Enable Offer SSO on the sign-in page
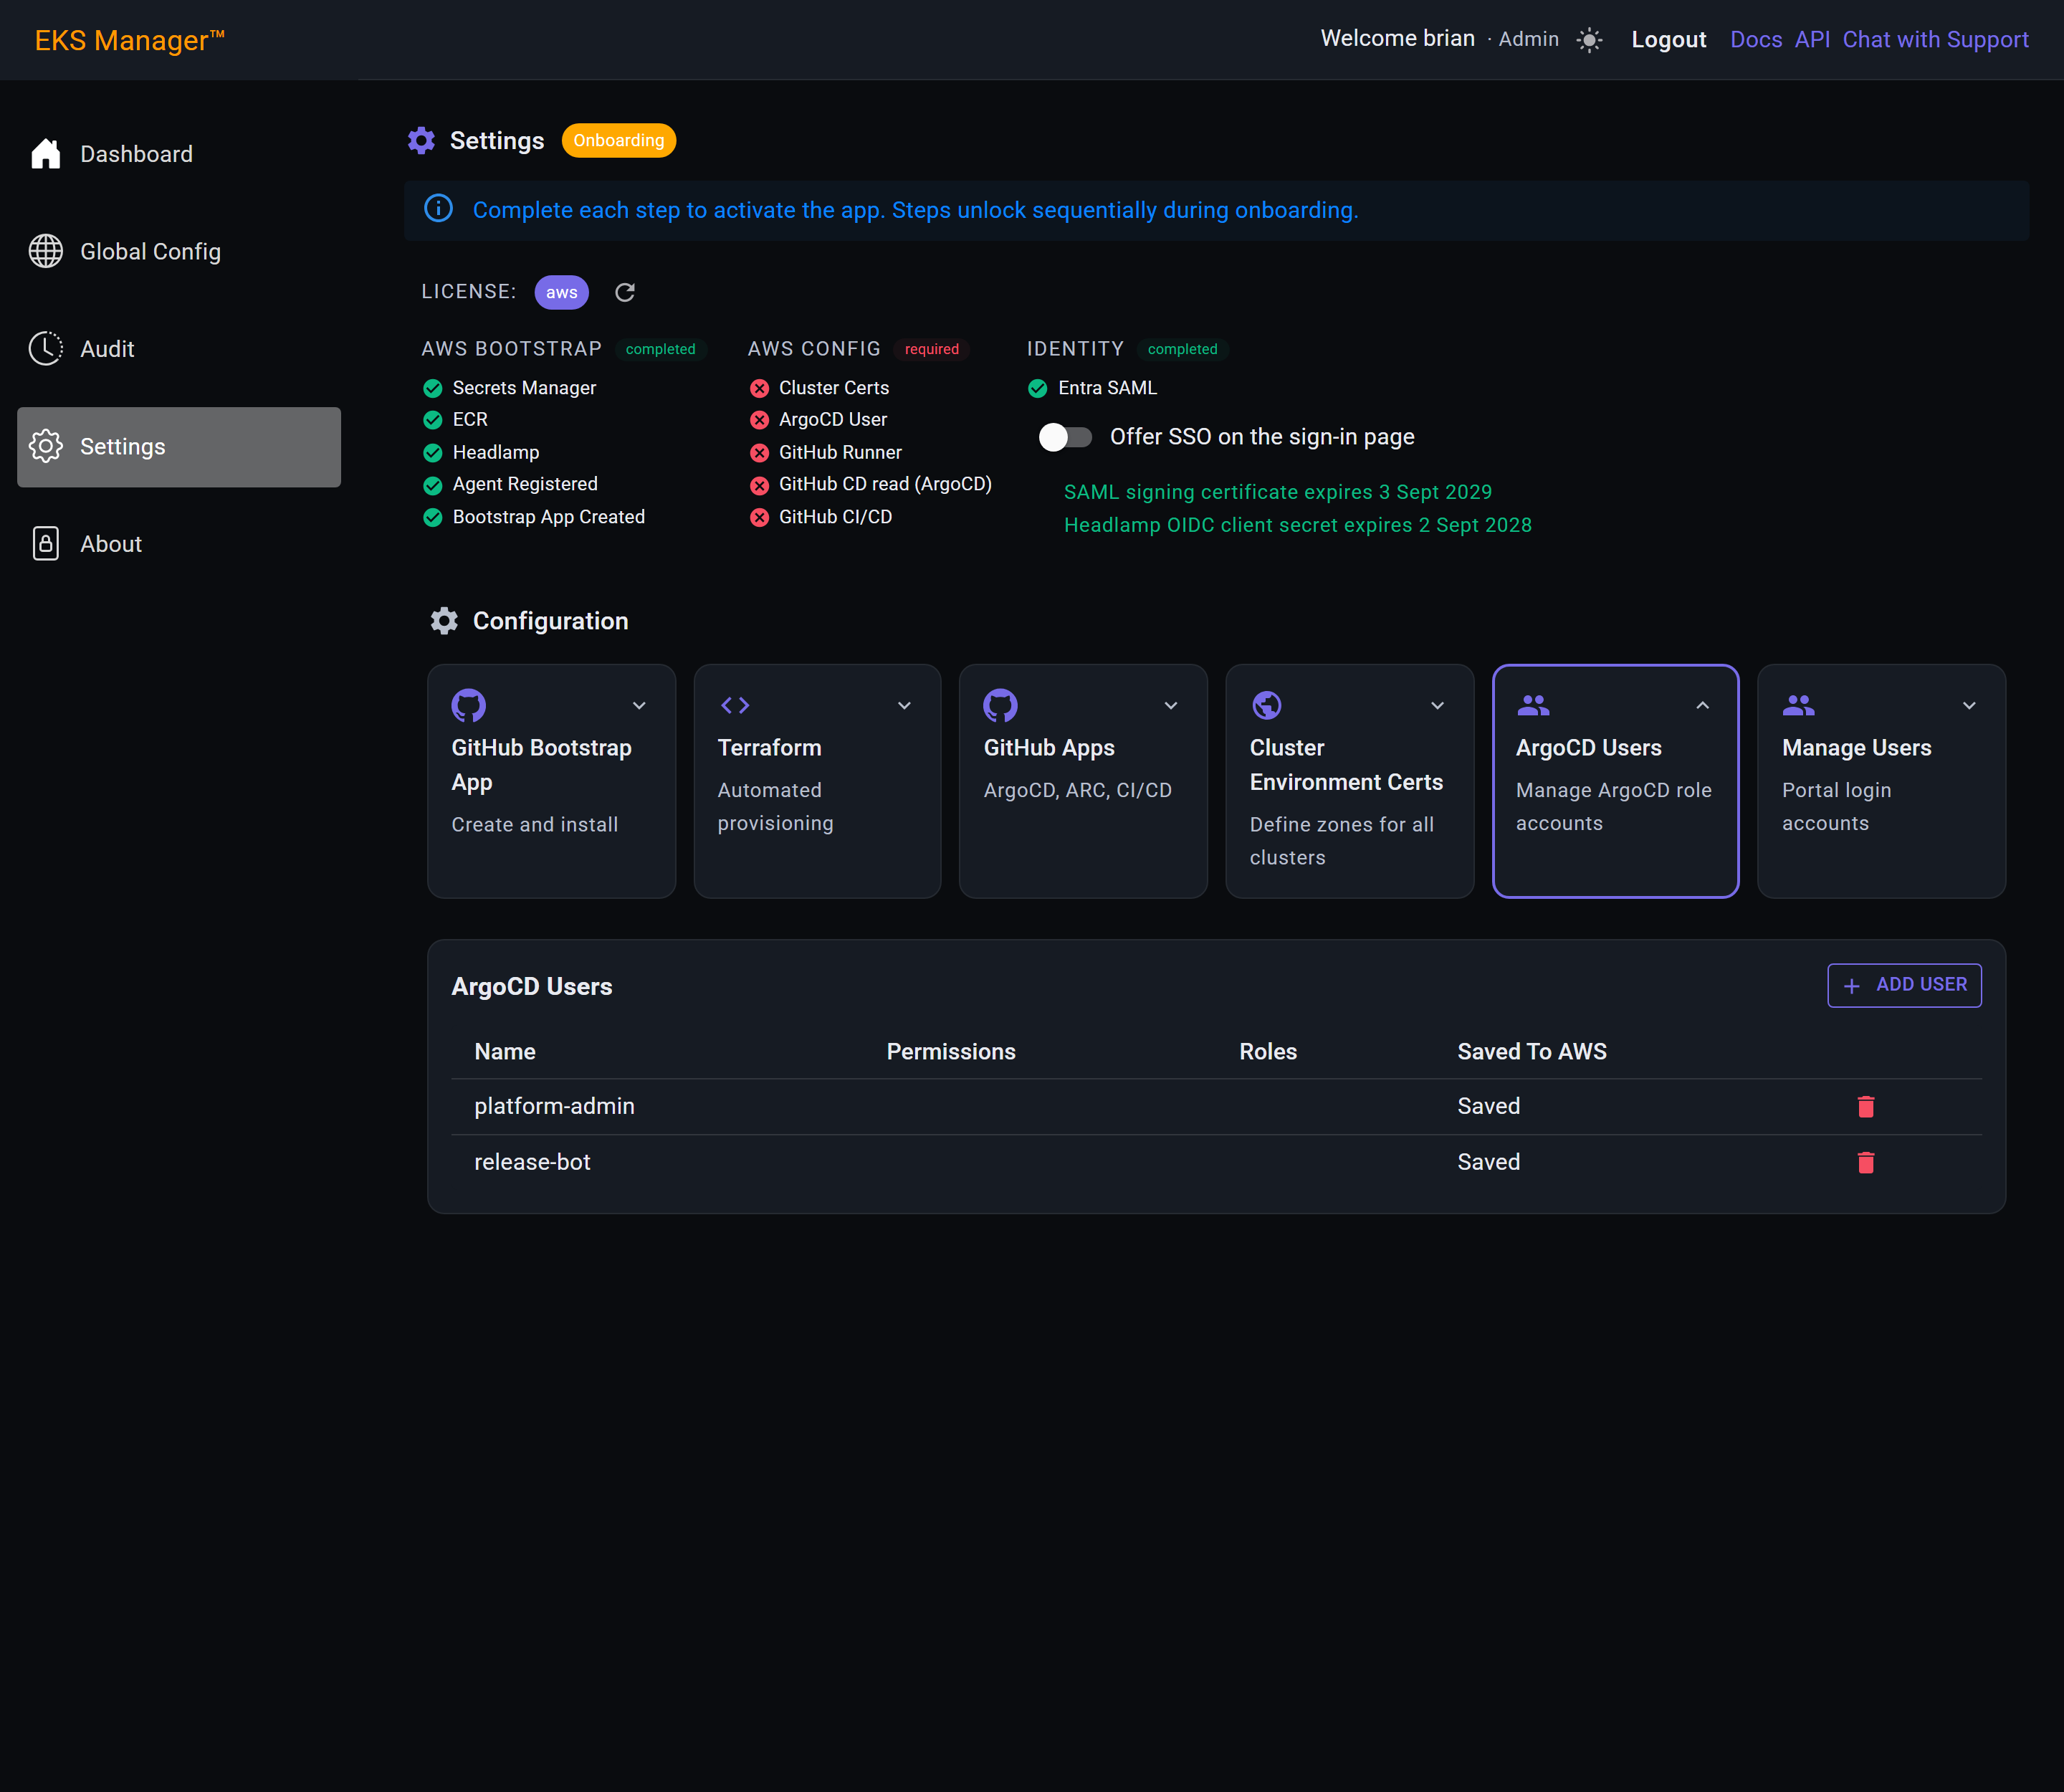 tap(1065, 437)
